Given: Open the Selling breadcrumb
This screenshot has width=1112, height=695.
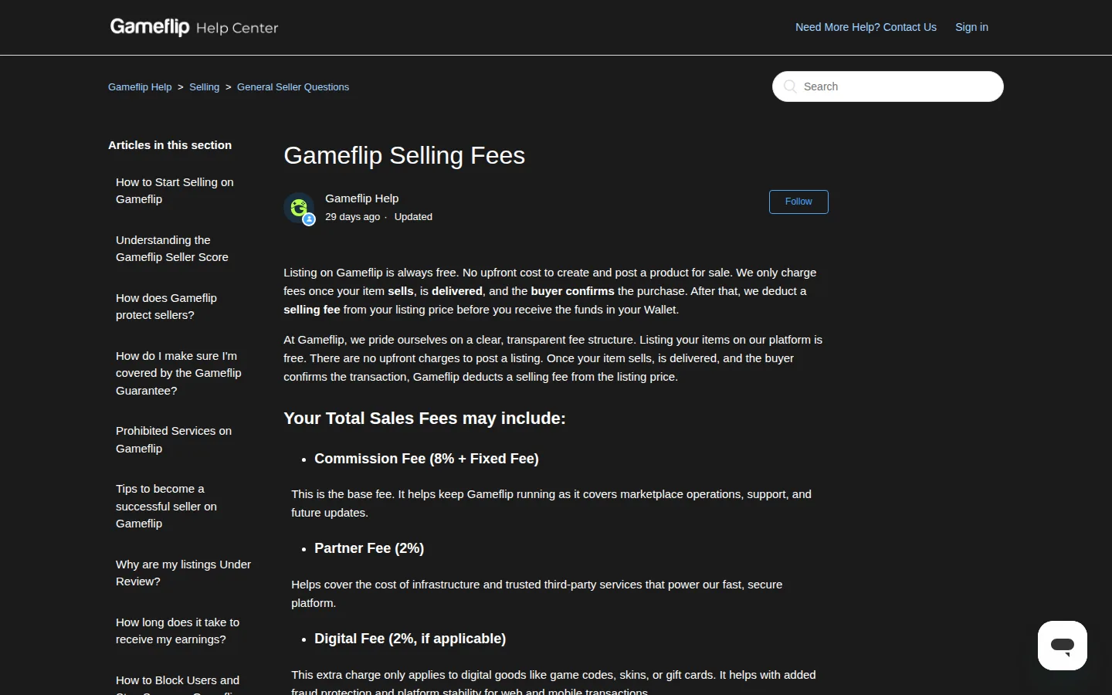Looking at the screenshot, I should (205, 87).
